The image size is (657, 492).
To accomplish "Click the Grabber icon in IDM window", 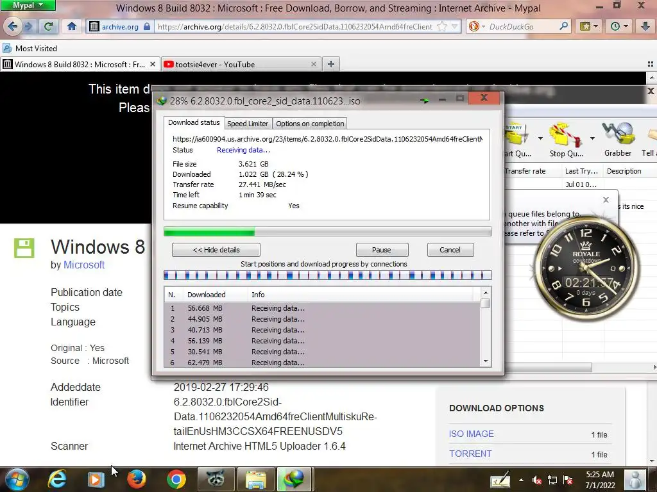I will pyautogui.click(x=618, y=134).
